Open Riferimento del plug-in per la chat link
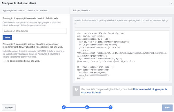The width and height of the screenshot is (174, 112). 124,91
